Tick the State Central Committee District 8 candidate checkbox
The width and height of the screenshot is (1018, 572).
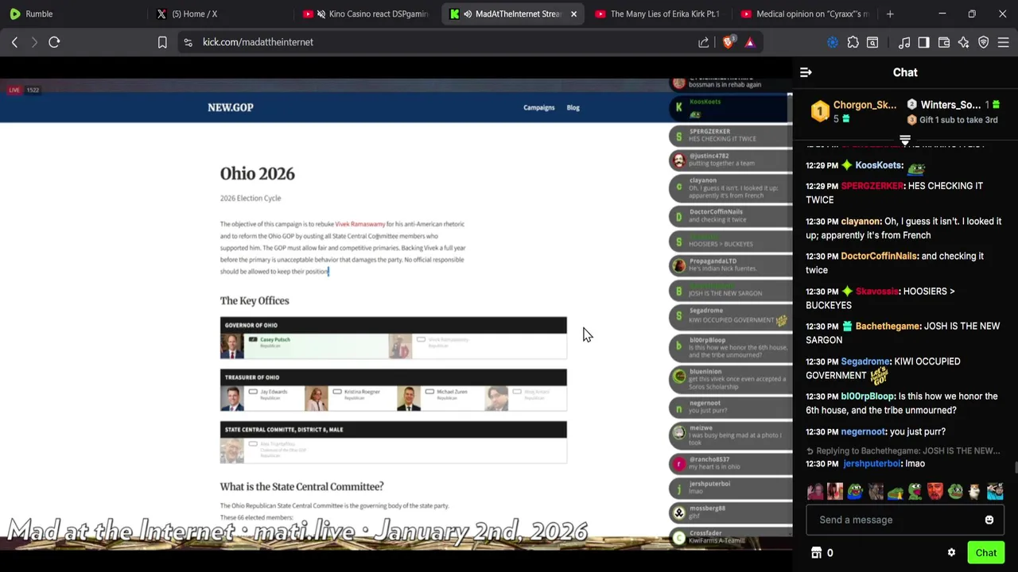(x=253, y=444)
